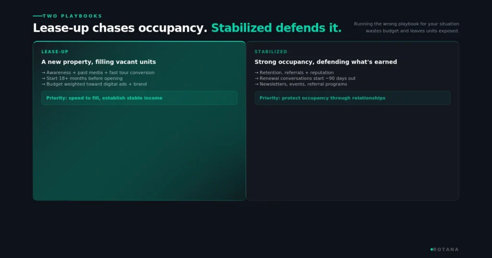The image size is (492, 258).
Task: Click the arrow before Retention bullet
Action: (x=257, y=72)
